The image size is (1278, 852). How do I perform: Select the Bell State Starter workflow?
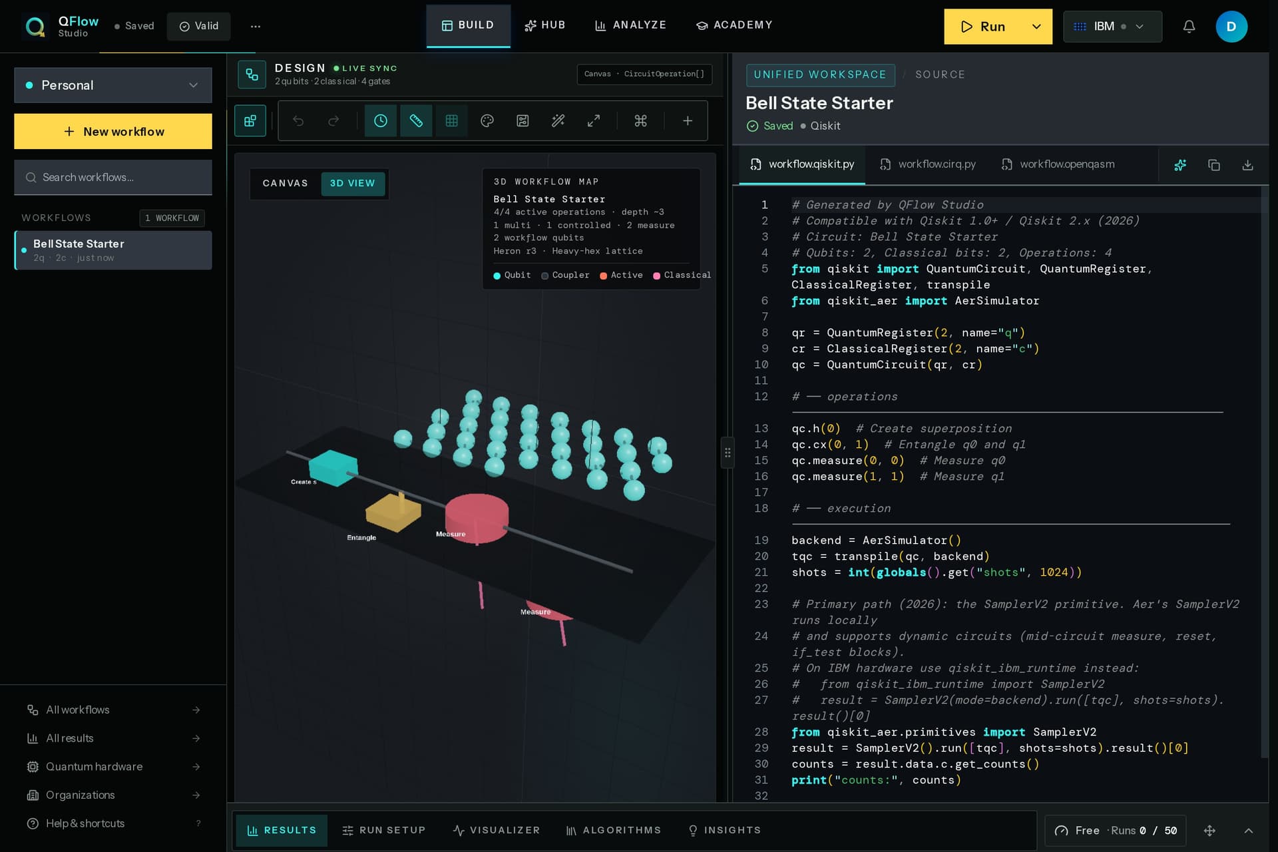click(113, 250)
